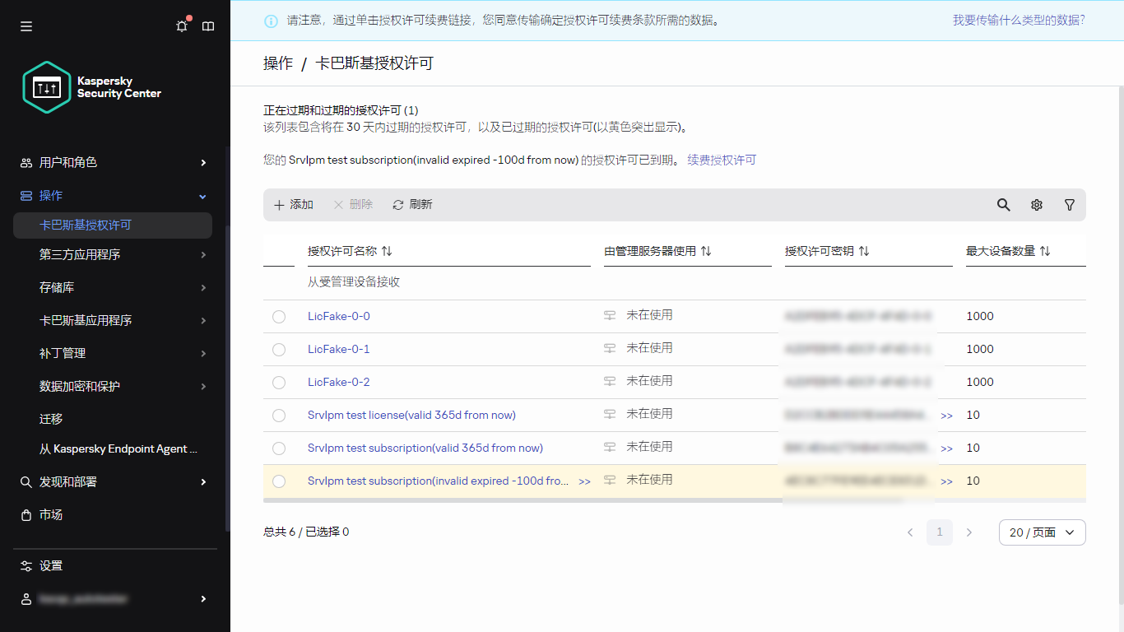Select the LicFake-0-0 radio button
This screenshot has height=632, width=1124.
(278, 316)
